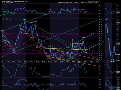
Task: Click the 14Apr date on the time axis
Action: (26, 62)
